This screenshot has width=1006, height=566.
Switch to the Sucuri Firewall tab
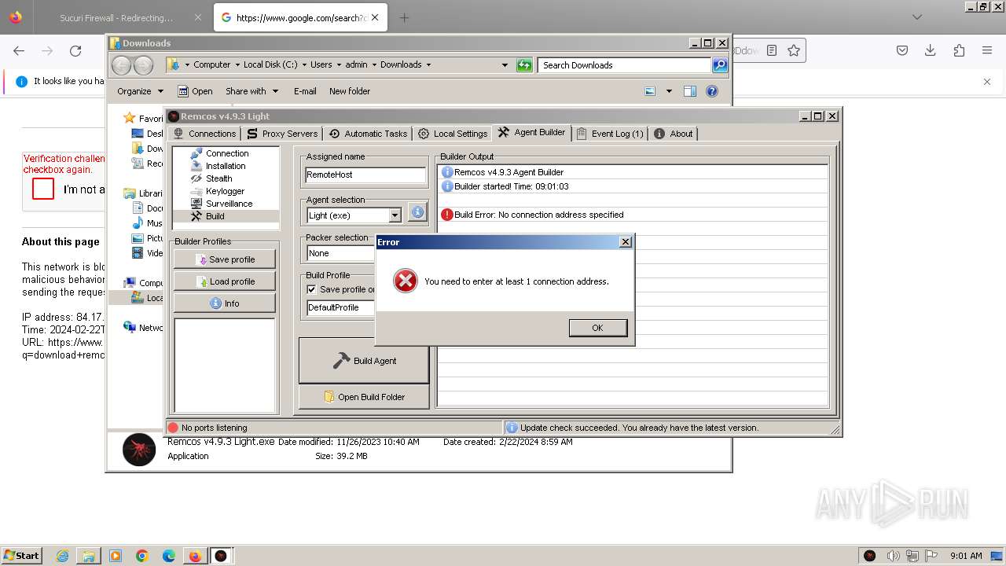(x=116, y=17)
